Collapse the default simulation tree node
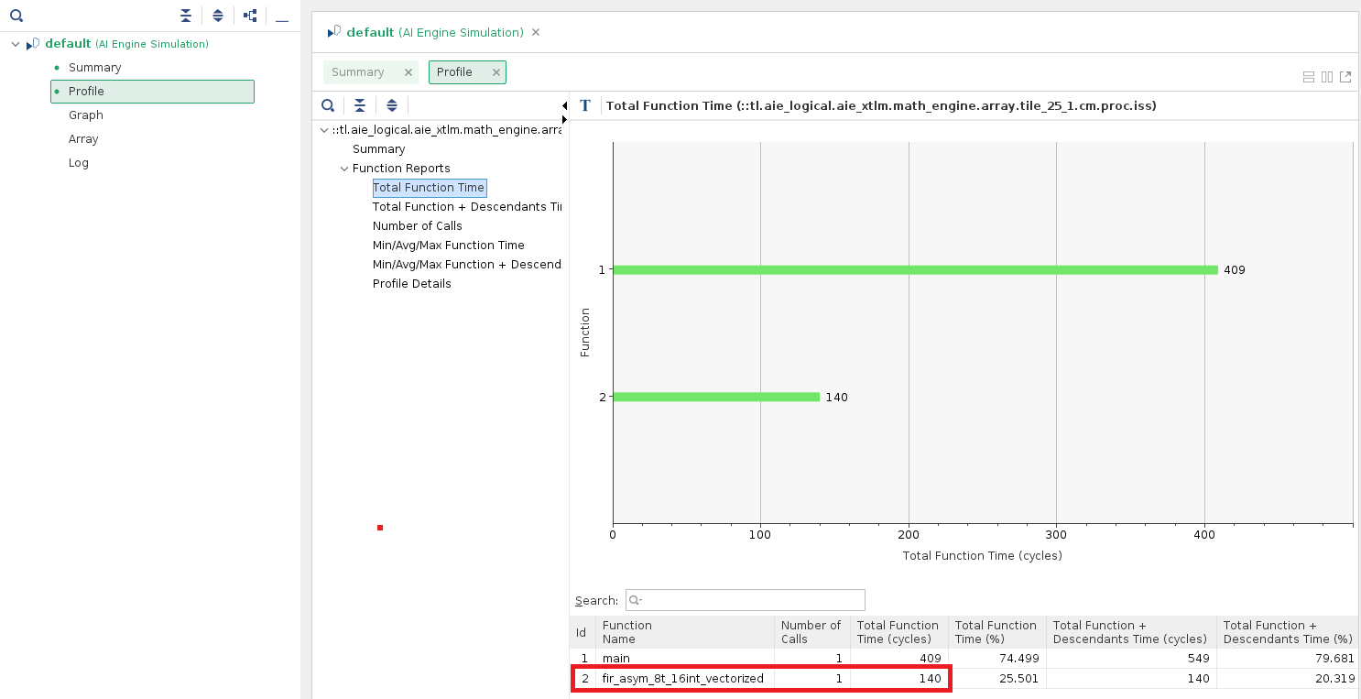The height and width of the screenshot is (699, 1361). pyautogui.click(x=15, y=44)
